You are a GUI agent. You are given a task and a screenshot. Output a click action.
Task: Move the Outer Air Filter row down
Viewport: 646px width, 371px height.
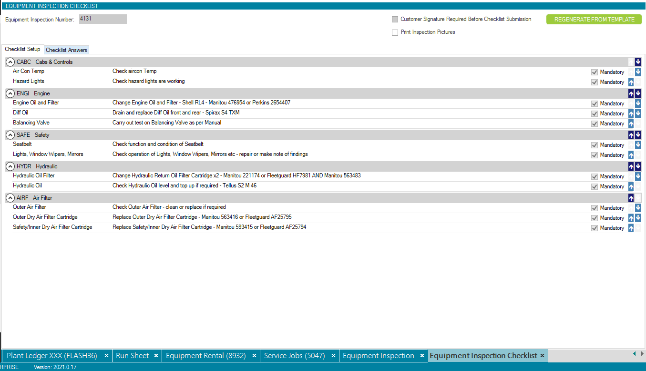(638, 207)
